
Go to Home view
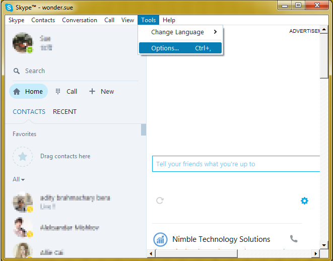pyautogui.click(x=28, y=91)
